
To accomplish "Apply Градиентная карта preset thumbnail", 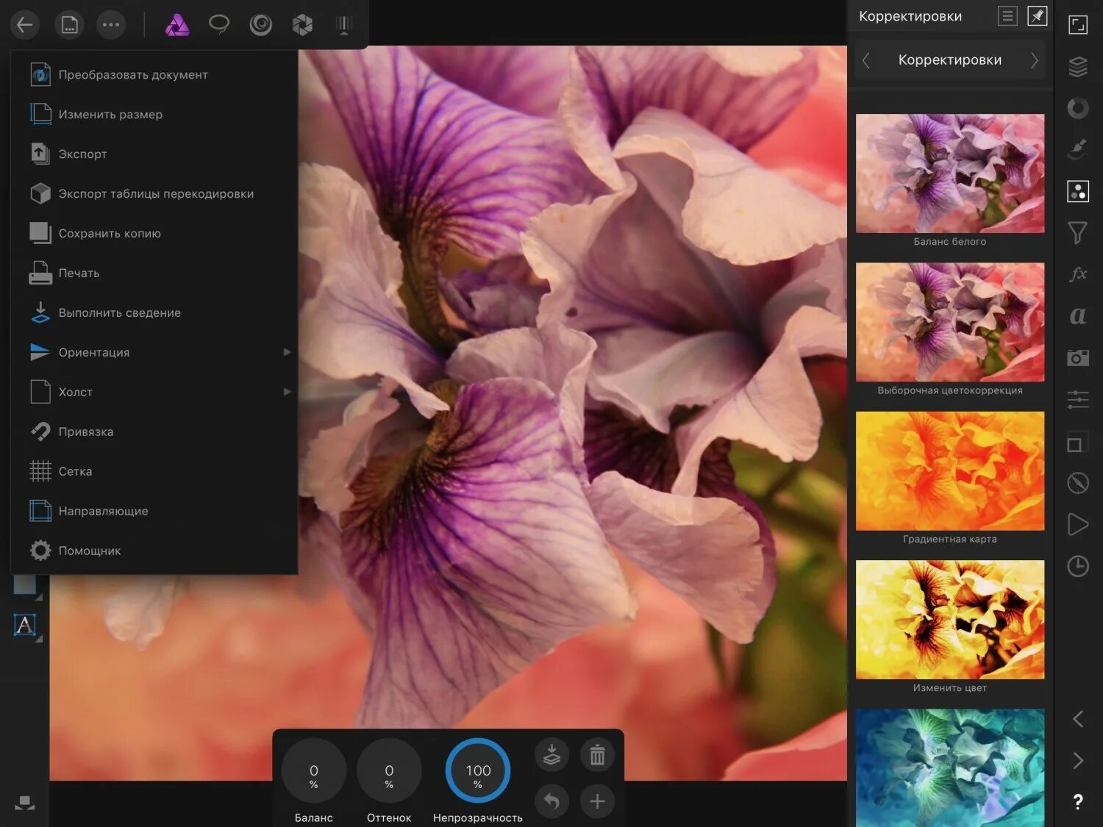I will (950, 470).
